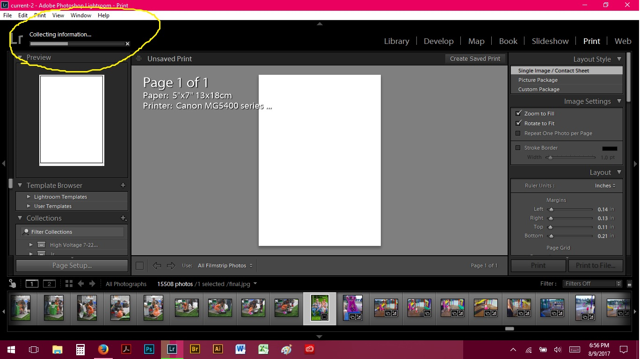Screen dimensions: 640x359
Task: Select the final.jpg thumbnail in the filmstrip
Action: pyautogui.click(x=320, y=308)
